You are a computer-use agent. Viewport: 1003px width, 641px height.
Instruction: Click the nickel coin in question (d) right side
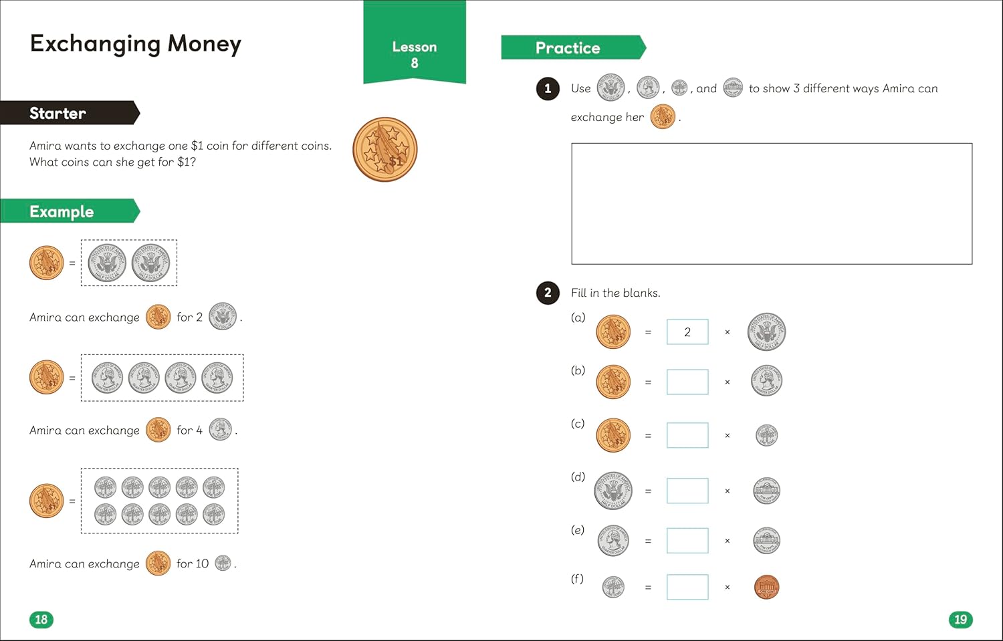click(767, 491)
